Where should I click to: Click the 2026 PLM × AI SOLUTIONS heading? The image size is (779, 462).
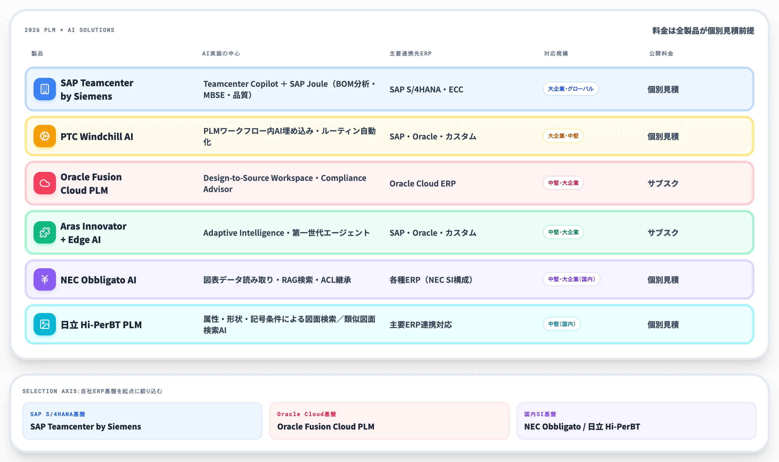[x=69, y=30]
